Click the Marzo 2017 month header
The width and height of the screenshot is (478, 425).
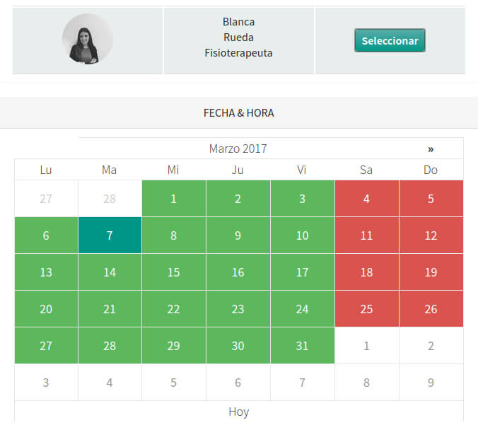(238, 149)
